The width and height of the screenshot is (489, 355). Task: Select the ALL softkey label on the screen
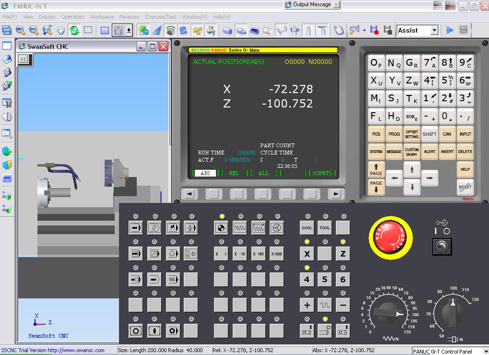point(263,173)
